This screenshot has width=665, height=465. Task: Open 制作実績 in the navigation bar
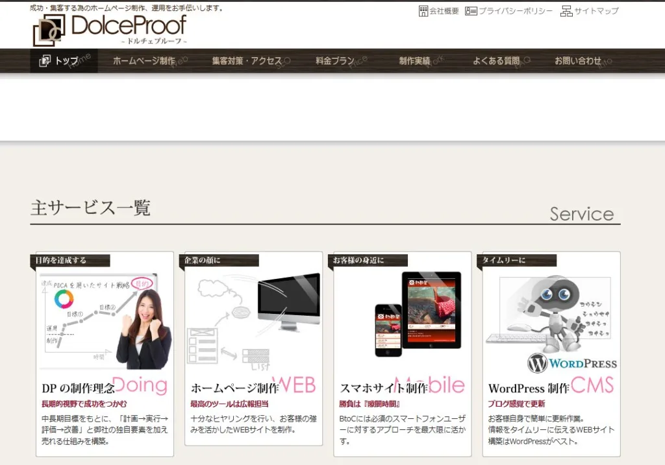coord(415,61)
